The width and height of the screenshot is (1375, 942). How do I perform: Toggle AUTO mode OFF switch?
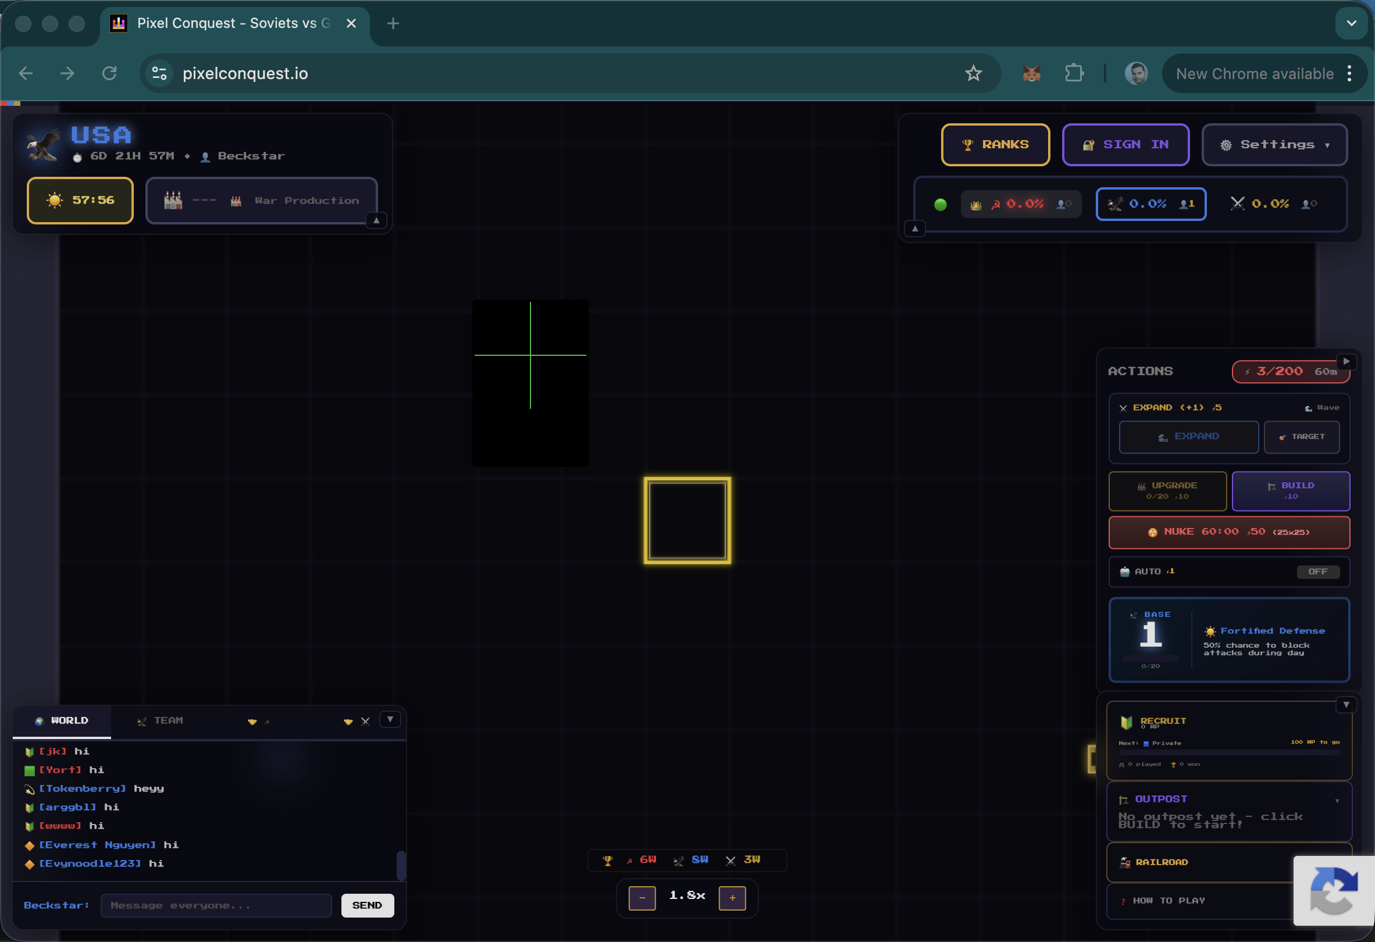1317,571
